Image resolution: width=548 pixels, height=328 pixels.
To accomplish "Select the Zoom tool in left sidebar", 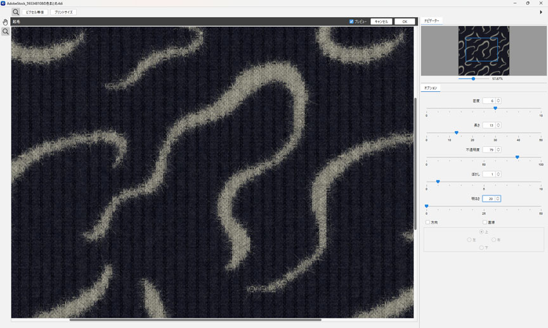I will coord(6,31).
